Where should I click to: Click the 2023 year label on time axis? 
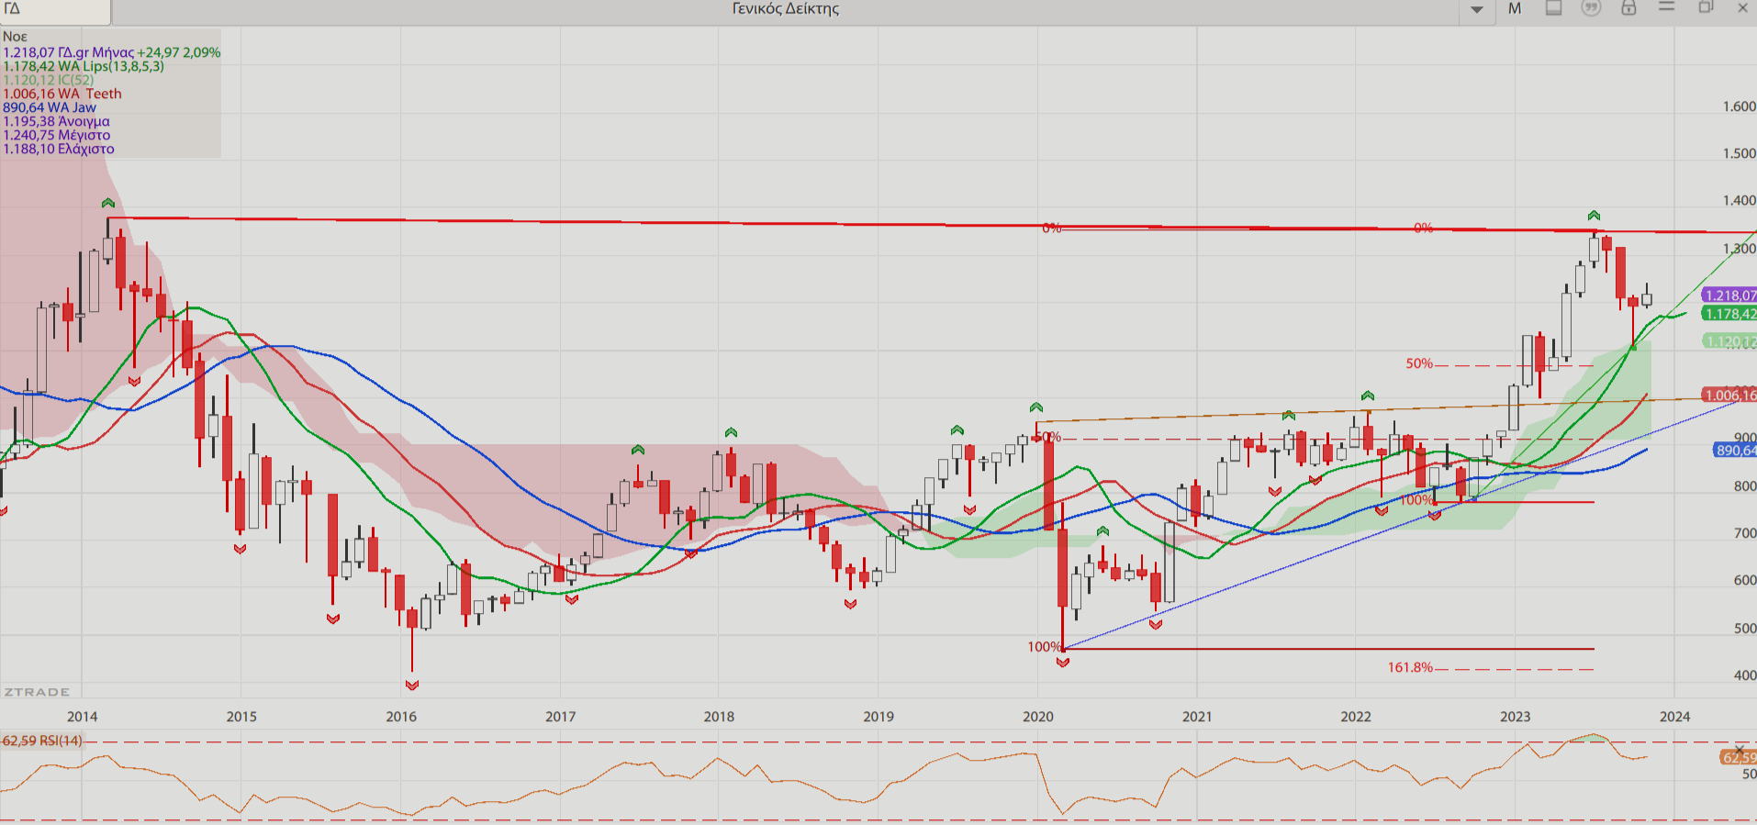[1515, 717]
